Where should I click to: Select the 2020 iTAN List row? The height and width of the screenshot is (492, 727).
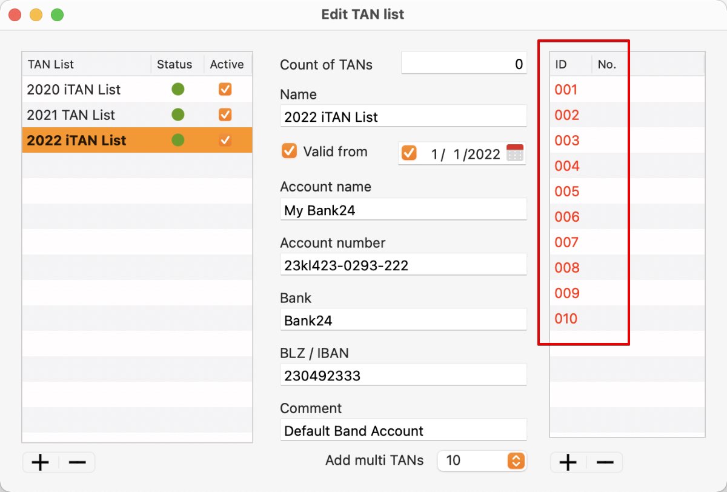138,89
